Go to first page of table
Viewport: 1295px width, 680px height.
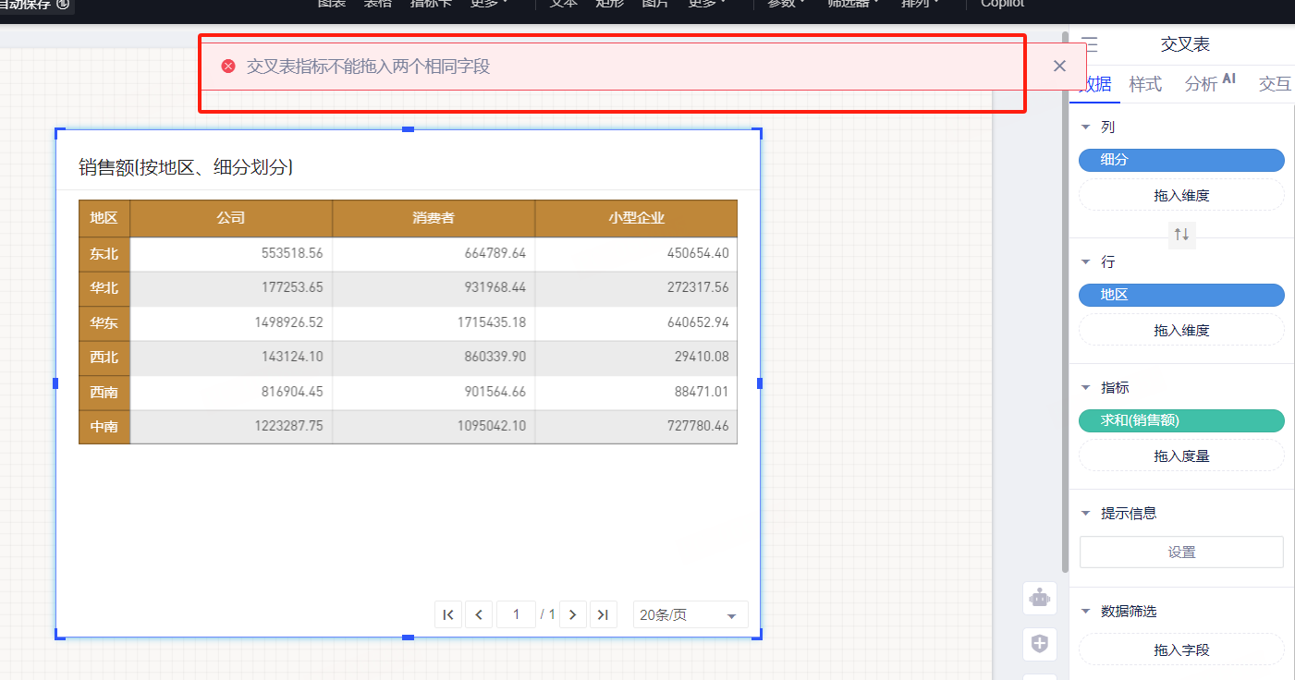(448, 614)
